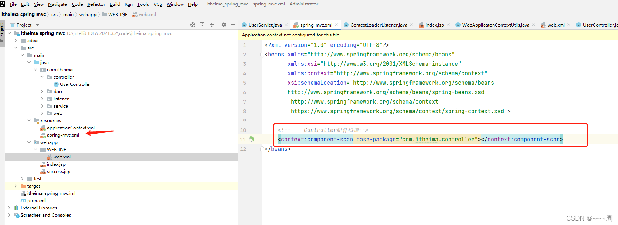This screenshot has width=618, height=225.
Task: Open the Help menu
Action: coord(193,4)
